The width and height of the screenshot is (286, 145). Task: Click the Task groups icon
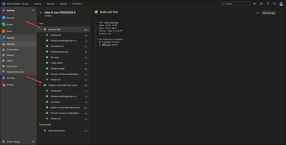[x=3, y=66]
